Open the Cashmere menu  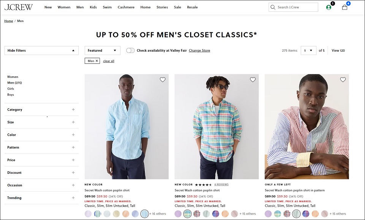(126, 7)
